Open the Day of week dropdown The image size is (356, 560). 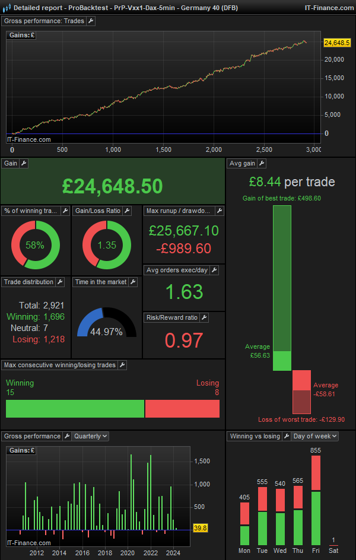coord(314,436)
